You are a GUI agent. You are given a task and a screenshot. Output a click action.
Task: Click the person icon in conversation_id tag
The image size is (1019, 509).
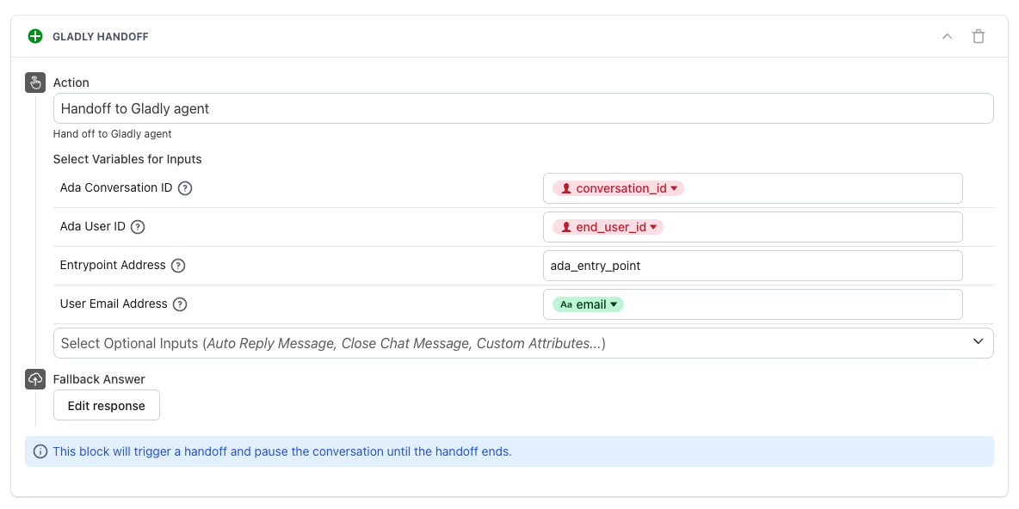point(566,188)
